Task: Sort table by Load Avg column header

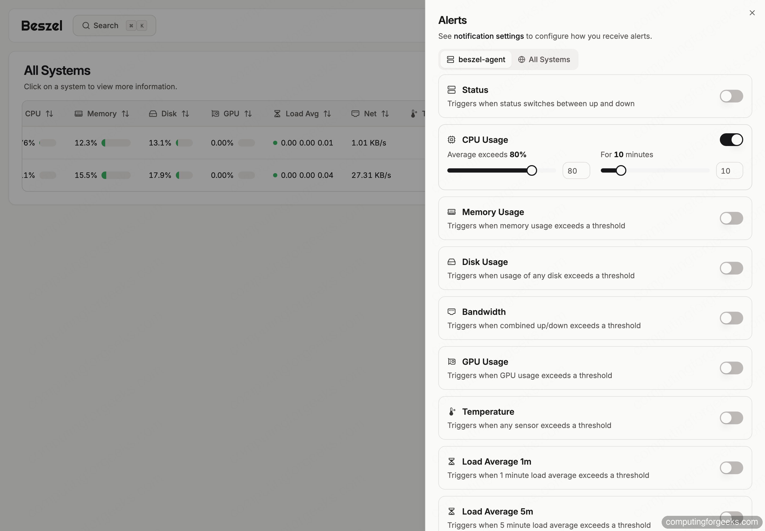Action: coord(302,114)
